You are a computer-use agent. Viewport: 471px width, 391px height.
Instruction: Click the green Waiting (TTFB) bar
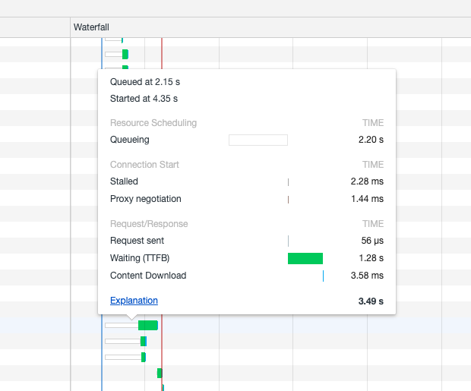[305, 258]
